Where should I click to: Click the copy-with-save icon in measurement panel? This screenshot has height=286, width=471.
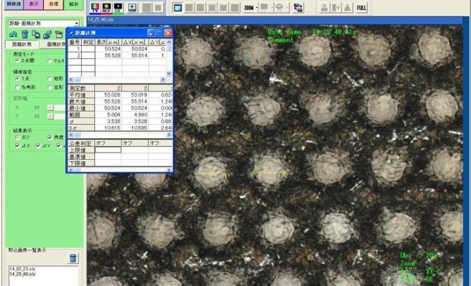[x=36, y=34]
